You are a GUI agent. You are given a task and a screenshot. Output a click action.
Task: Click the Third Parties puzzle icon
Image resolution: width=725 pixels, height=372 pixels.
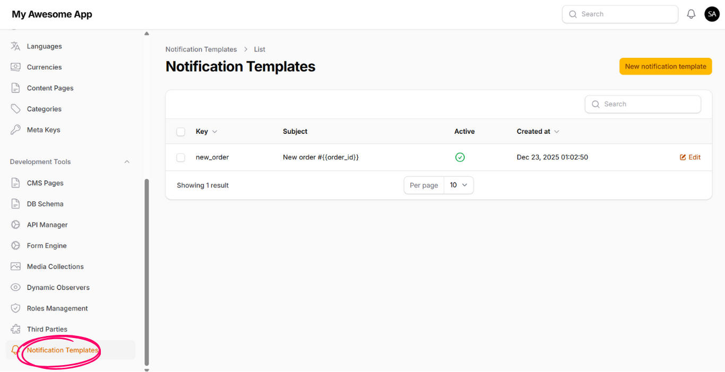[15, 329]
